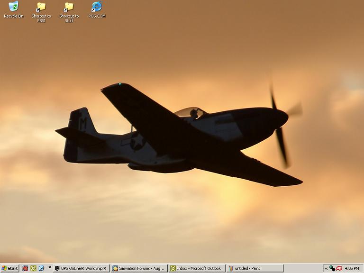Bring up Inbox - Microsoft Outlook
This screenshot has width=364, height=273.
pos(197,268)
